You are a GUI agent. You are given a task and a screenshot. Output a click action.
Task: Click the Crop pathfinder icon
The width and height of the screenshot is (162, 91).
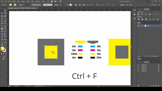coord(150,19)
